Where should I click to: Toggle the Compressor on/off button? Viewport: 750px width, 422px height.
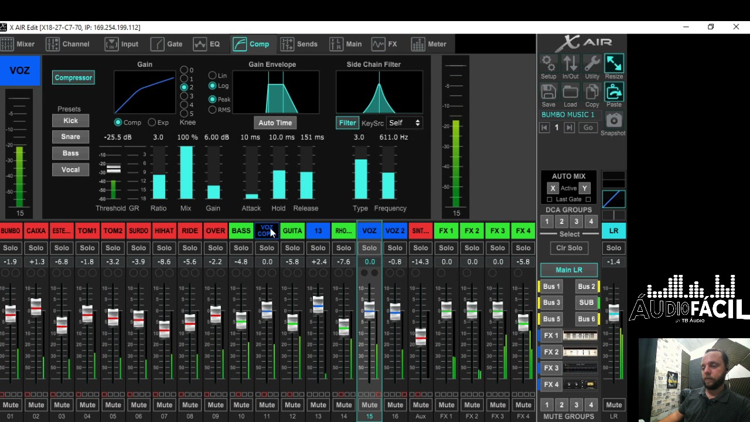pyautogui.click(x=73, y=77)
